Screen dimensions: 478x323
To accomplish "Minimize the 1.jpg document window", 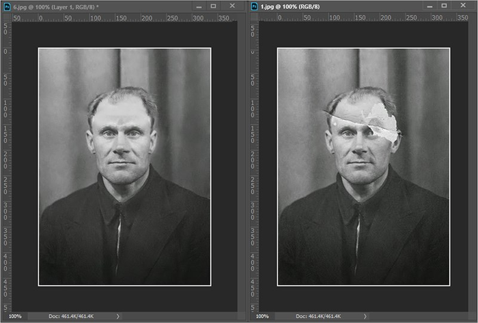I will point(438,6).
